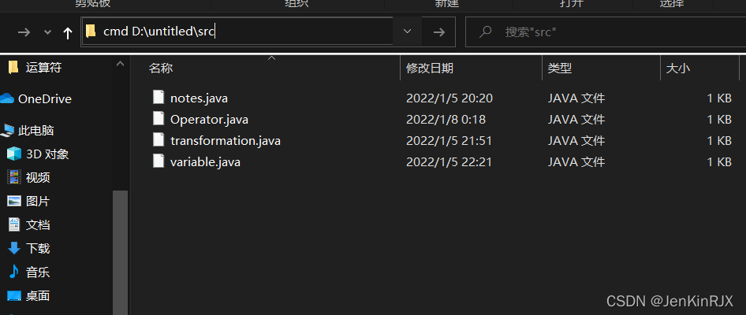Sort files by 名称 column header
The width and height of the screenshot is (746, 315).
coord(271,68)
